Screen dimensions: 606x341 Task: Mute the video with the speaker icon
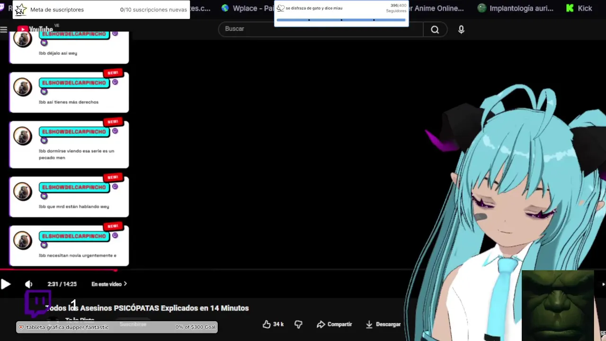click(28, 284)
